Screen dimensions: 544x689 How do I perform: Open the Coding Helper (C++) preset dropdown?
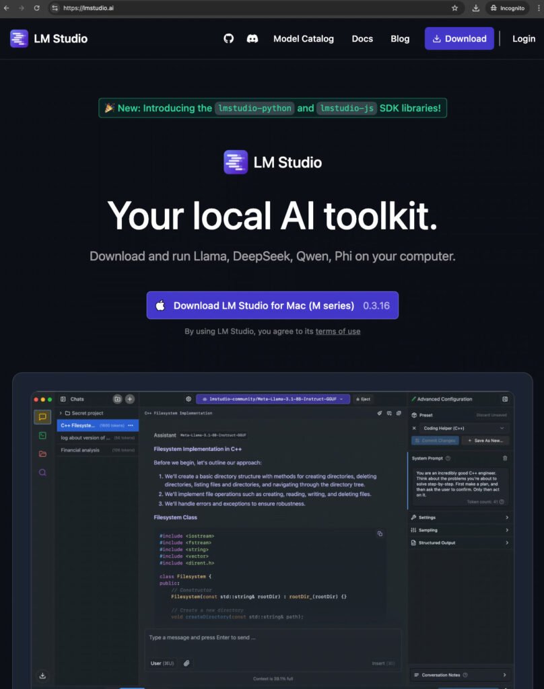click(x=463, y=428)
